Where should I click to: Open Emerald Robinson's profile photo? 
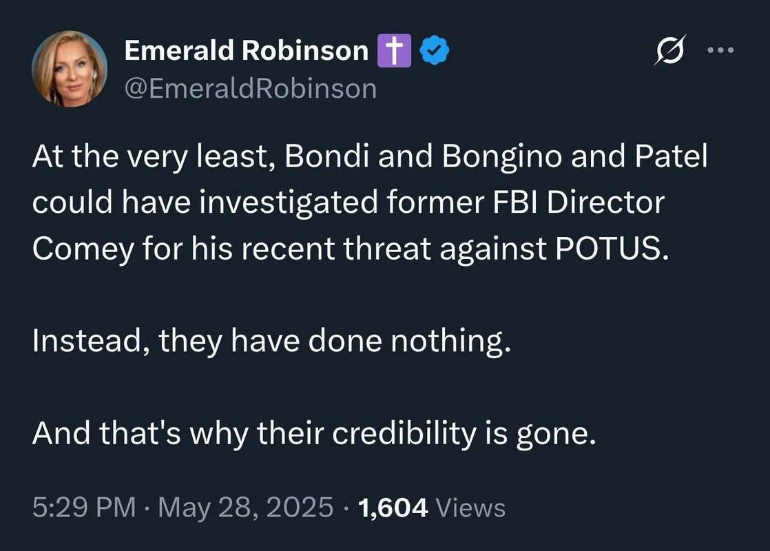point(70,69)
